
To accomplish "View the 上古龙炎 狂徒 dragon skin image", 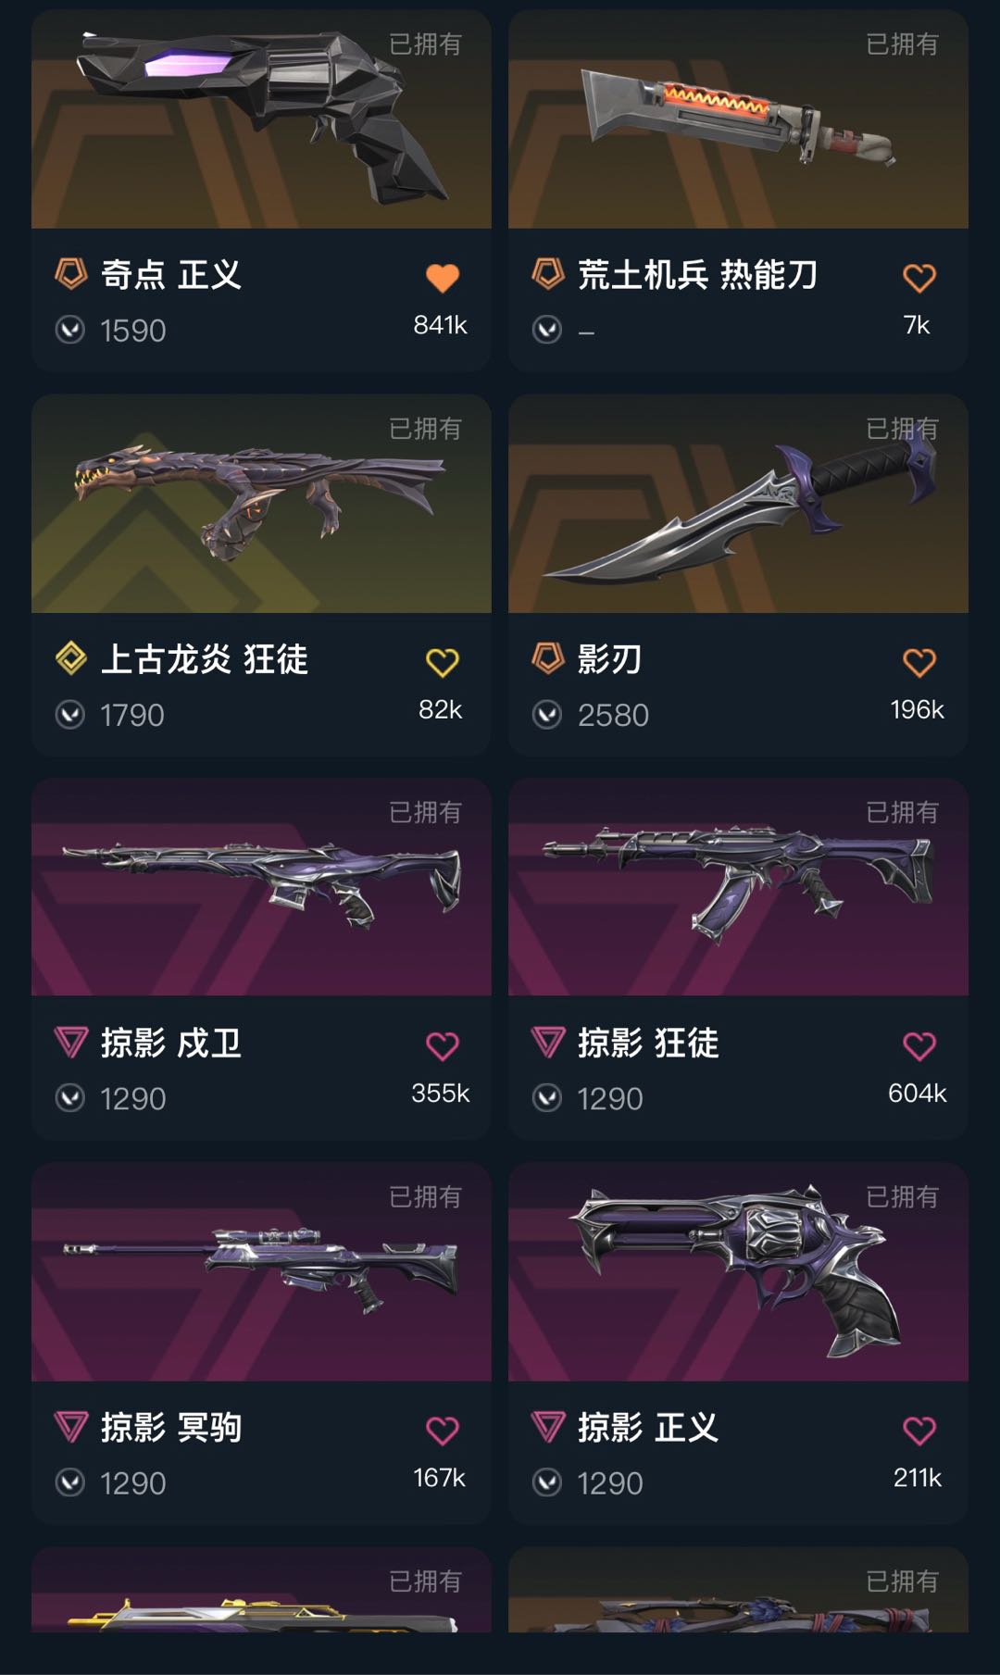I will pyautogui.click(x=261, y=504).
